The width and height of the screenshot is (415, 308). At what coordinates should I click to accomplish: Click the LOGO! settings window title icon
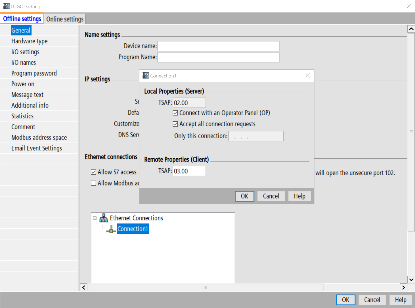pos(7,6)
